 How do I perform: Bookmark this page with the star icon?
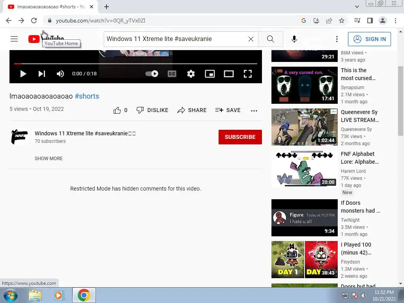(x=342, y=21)
